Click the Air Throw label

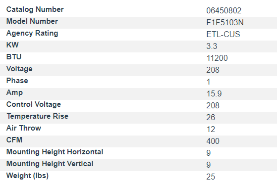(x=24, y=128)
